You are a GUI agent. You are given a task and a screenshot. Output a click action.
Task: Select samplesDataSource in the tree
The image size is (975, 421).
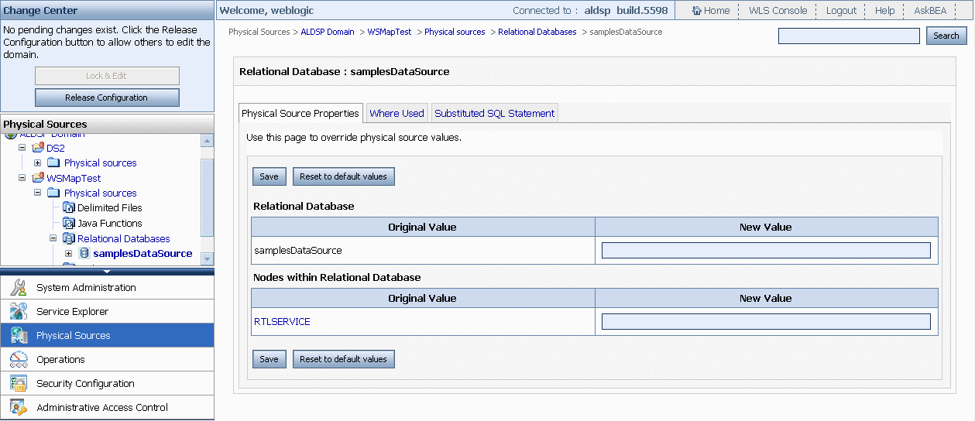142,253
